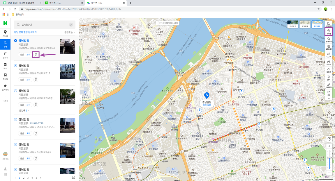Switch to 지형지도 terrain map
This screenshot has height=181, width=335.
(305, 24)
